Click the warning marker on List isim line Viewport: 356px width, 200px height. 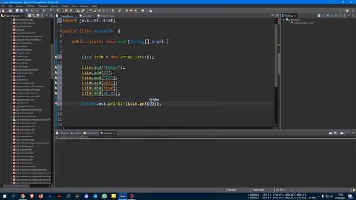(56, 57)
